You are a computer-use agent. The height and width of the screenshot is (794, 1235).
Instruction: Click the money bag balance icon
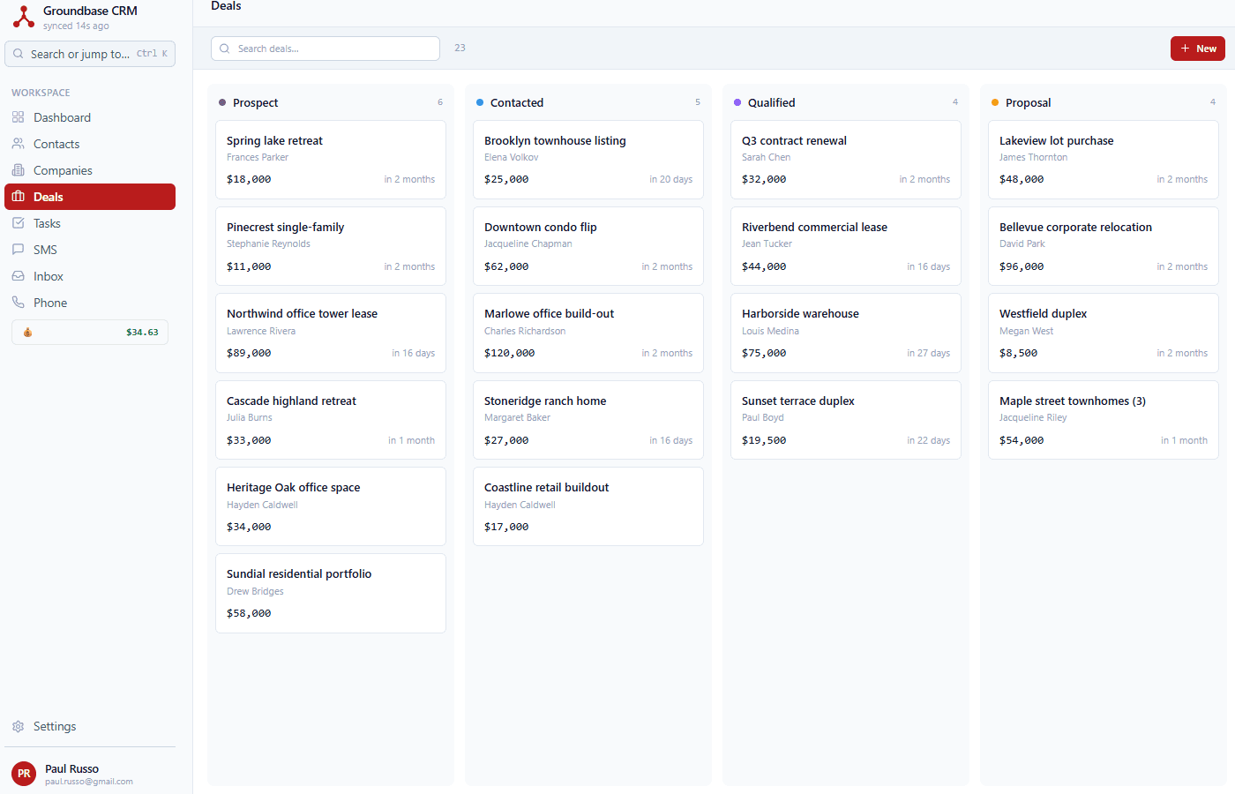coord(27,333)
